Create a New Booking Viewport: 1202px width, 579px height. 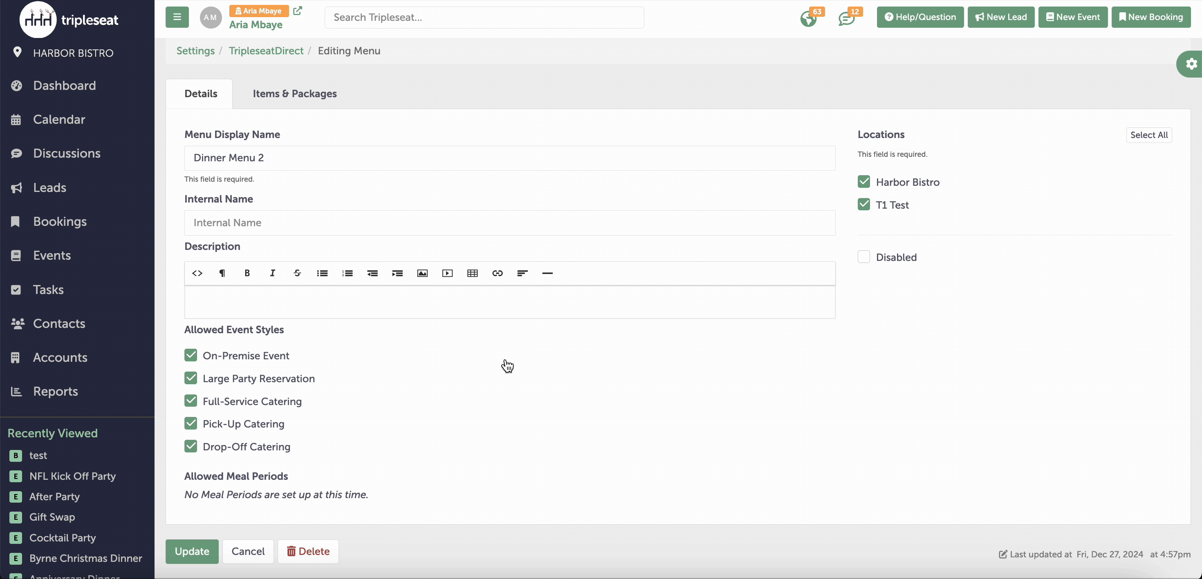tap(1150, 17)
